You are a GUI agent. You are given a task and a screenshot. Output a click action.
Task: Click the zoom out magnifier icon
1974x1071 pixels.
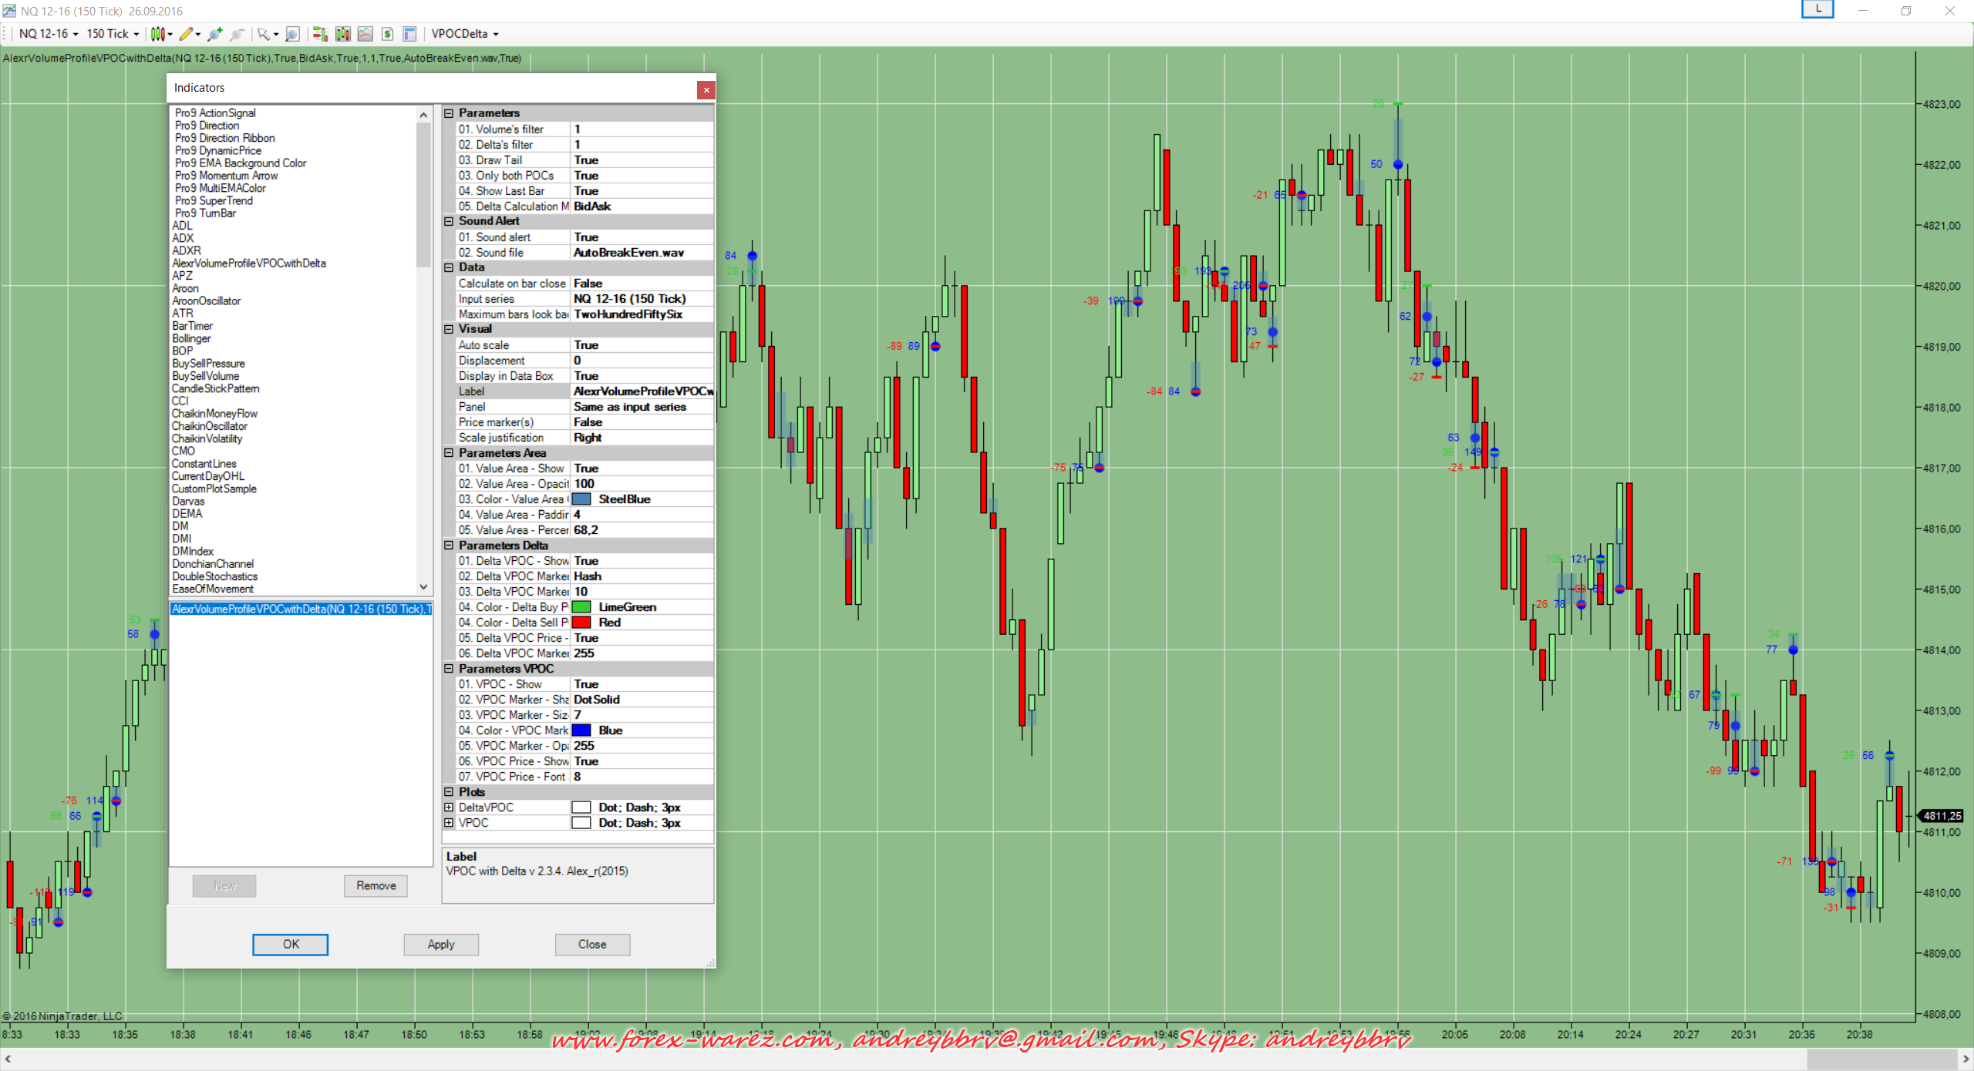(237, 34)
